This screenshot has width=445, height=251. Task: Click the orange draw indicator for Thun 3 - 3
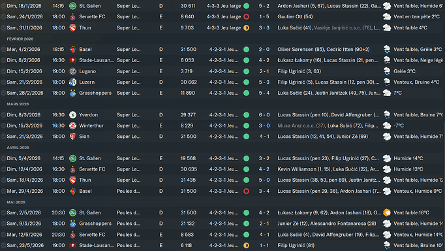pos(247,28)
